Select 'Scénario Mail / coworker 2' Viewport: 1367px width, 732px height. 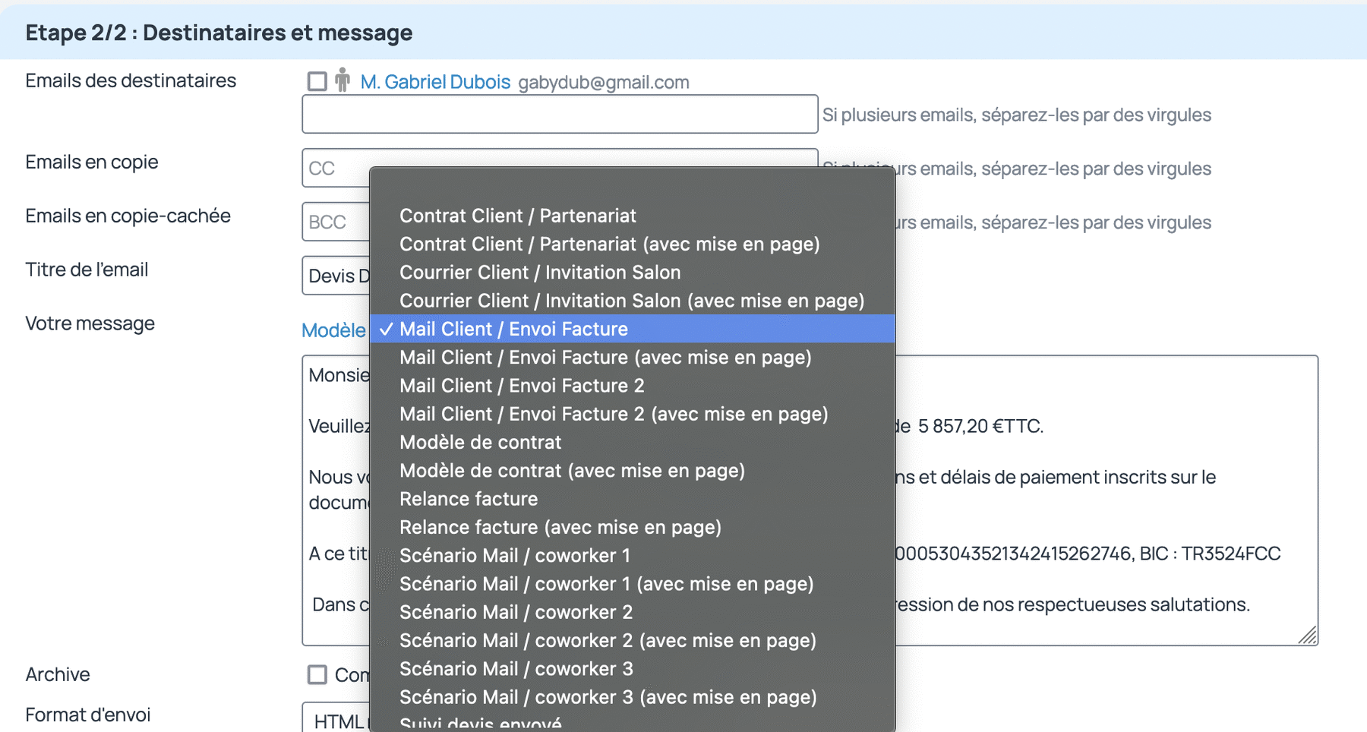[632, 612]
